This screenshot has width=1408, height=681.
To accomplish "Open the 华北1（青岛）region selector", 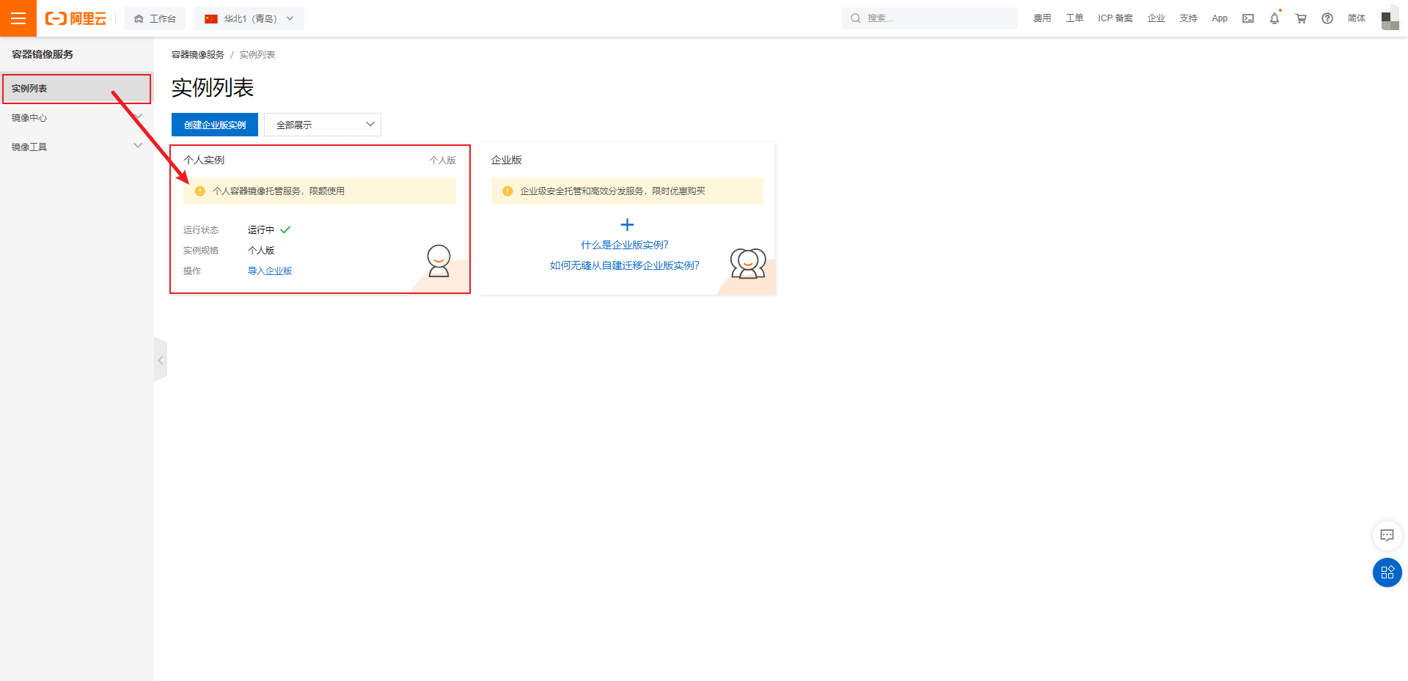I will (249, 18).
